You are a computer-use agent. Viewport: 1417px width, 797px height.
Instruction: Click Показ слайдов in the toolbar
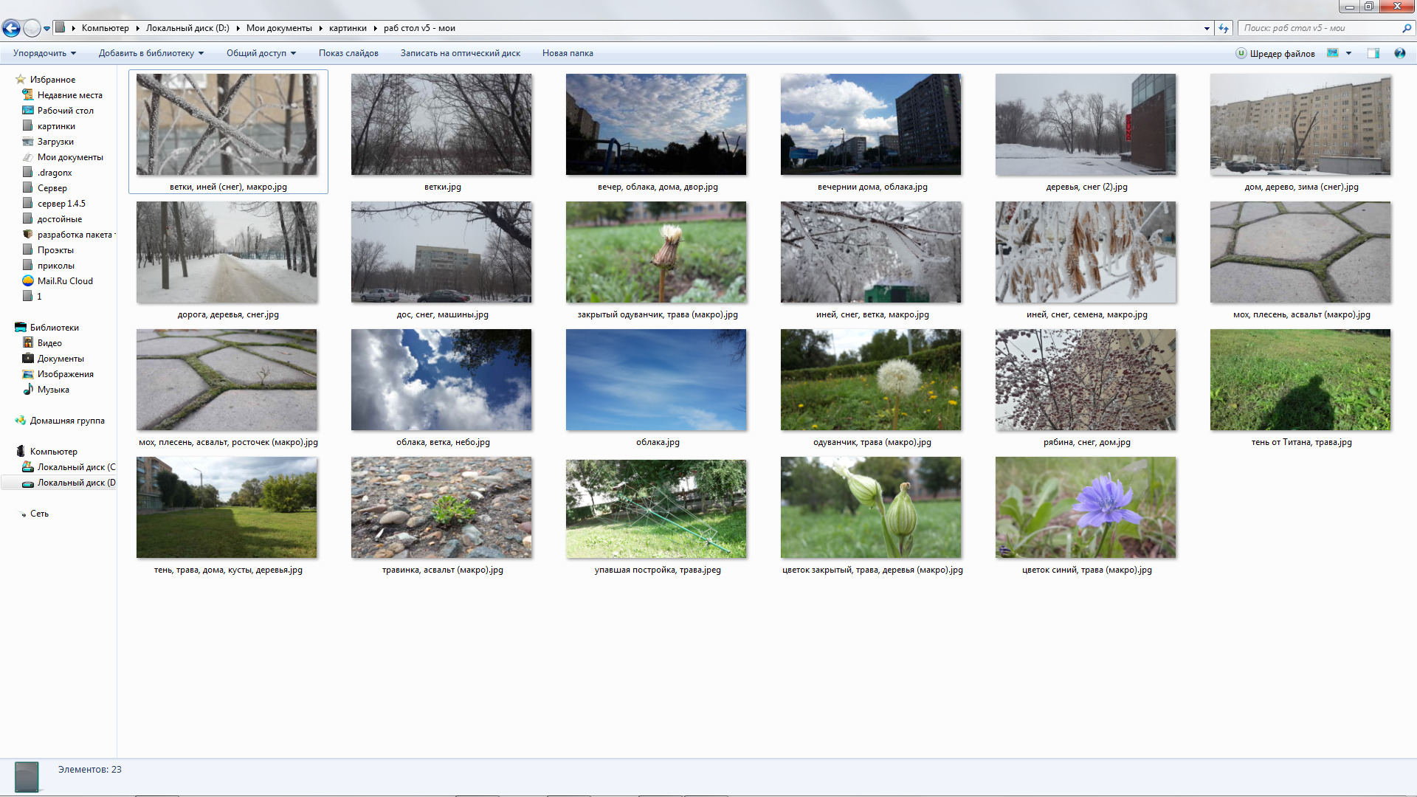[x=348, y=53]
